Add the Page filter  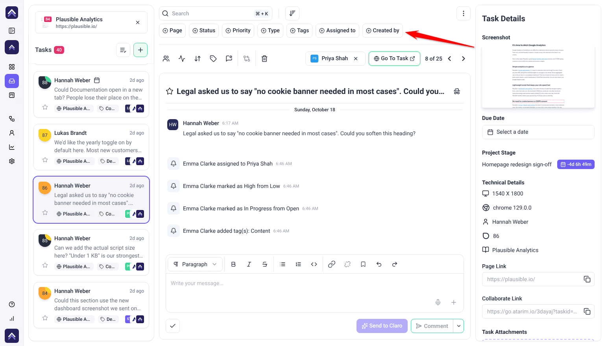click(172, 30)
